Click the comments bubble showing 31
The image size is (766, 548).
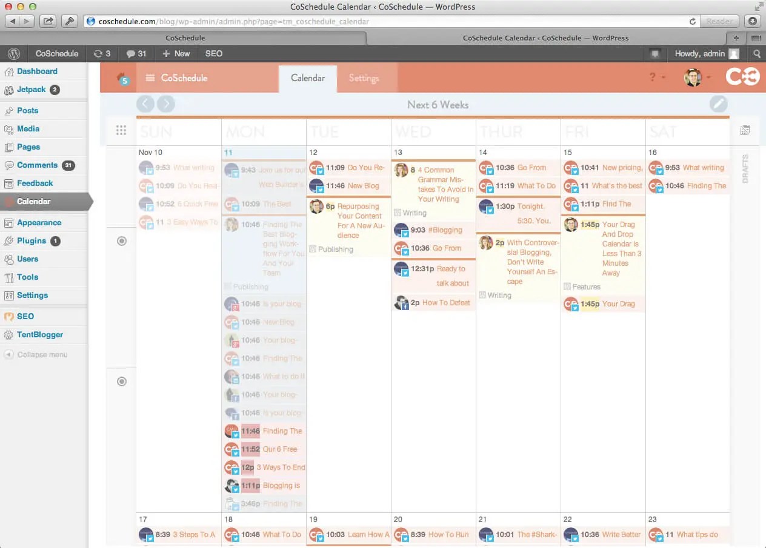click(136, 53)
